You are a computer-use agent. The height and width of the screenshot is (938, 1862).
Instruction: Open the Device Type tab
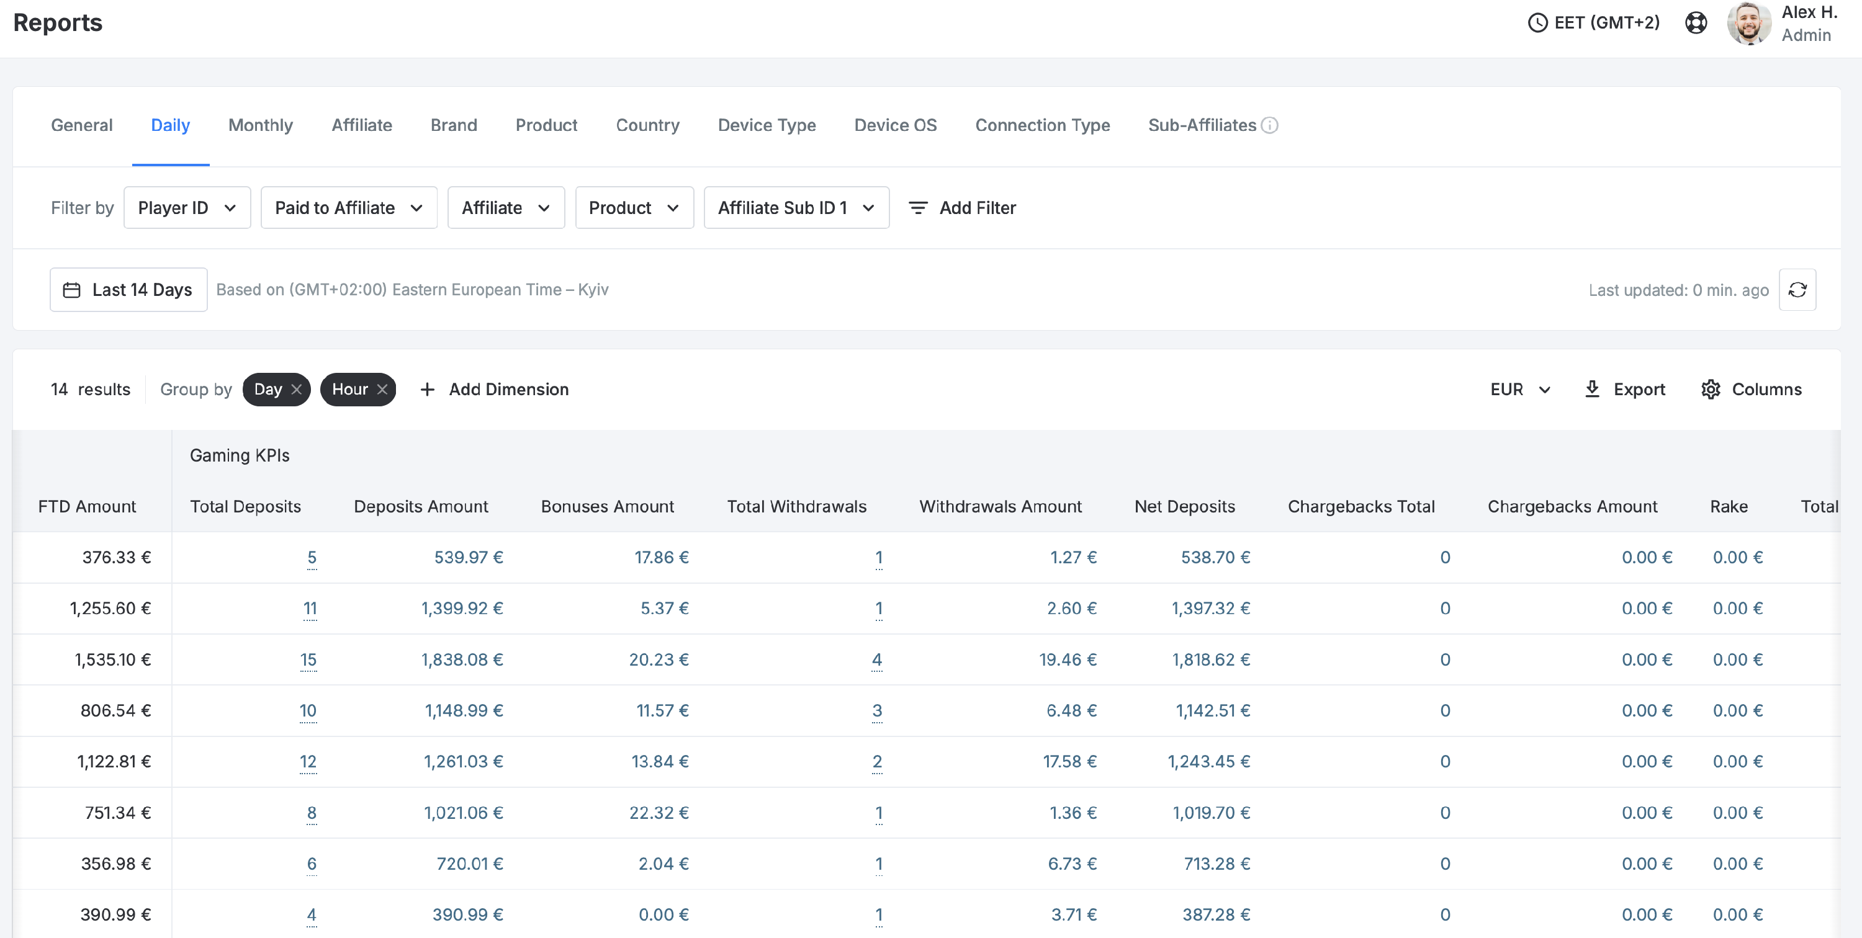click(x=766, y=126)
